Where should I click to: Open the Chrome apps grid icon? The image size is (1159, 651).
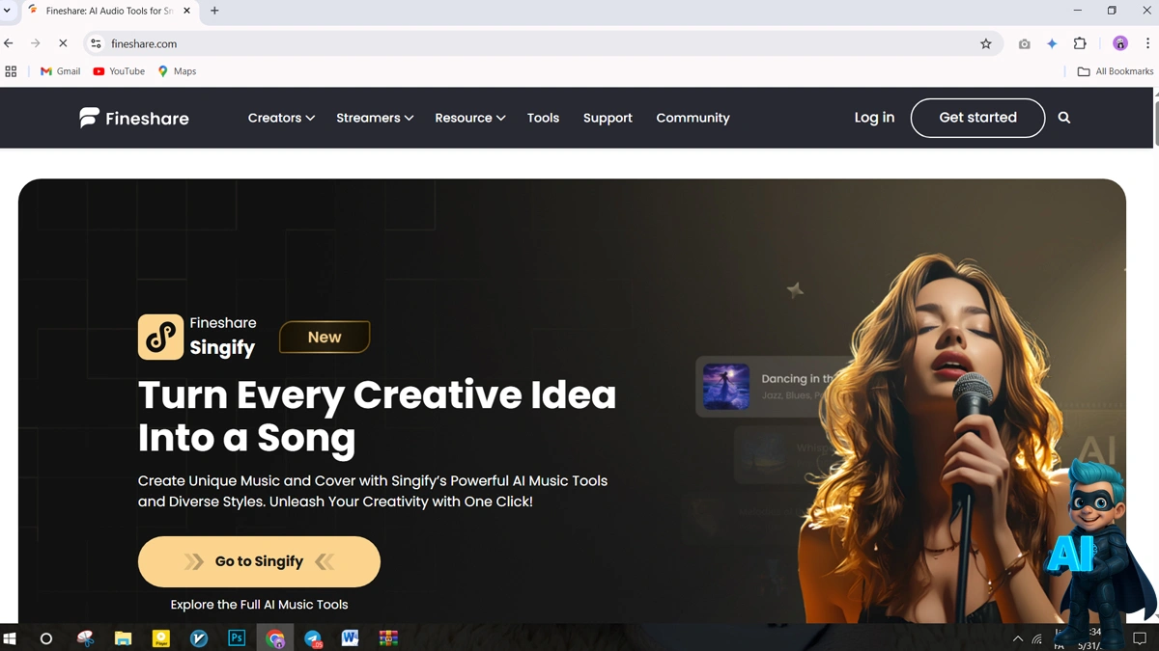12,71
